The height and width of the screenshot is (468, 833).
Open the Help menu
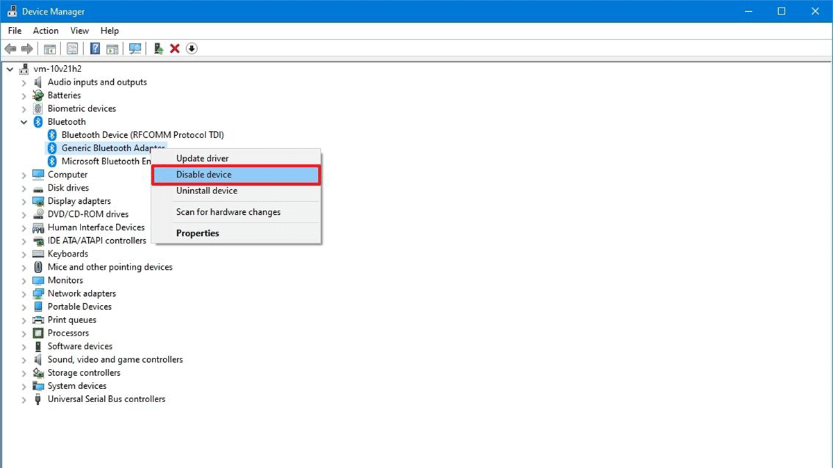coord(110,31)
